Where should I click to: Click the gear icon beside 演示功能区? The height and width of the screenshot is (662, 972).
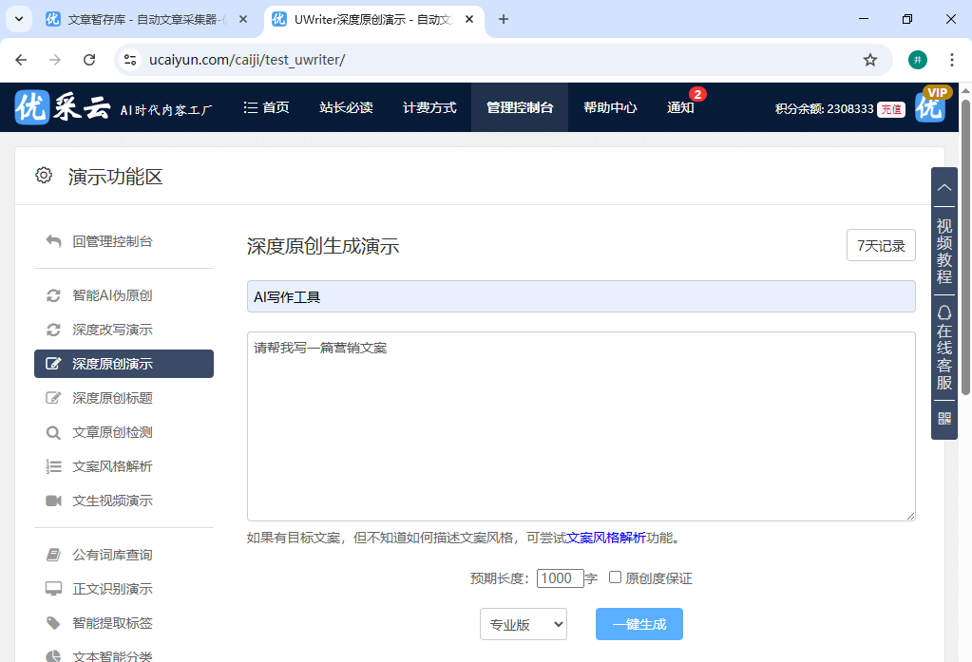click(x=43, y=176)
